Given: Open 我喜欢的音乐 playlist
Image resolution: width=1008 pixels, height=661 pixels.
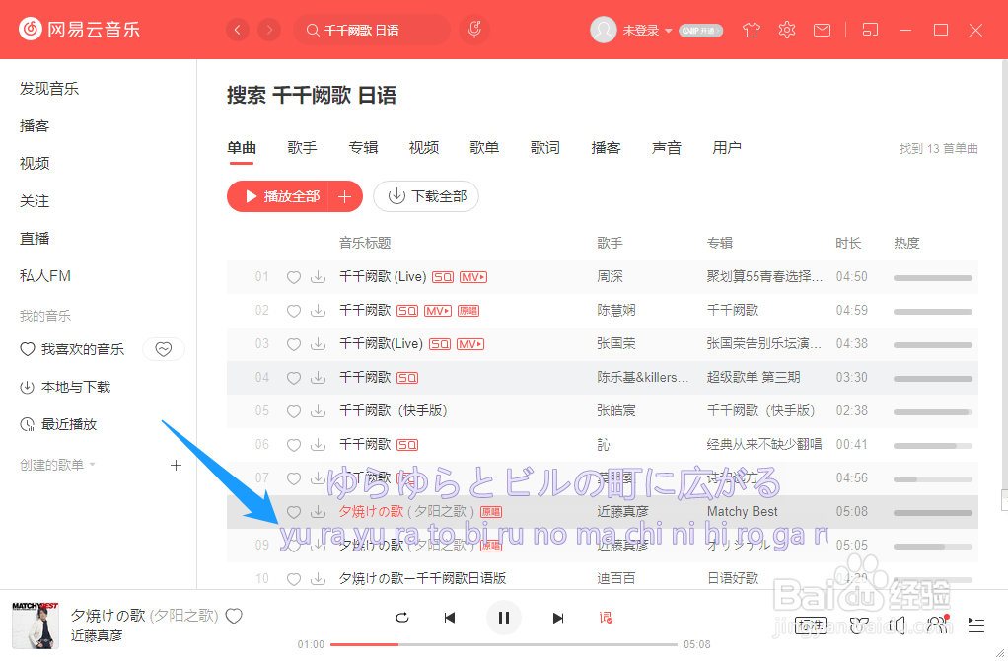Looking at the screenshot, I should click(72, 349).
